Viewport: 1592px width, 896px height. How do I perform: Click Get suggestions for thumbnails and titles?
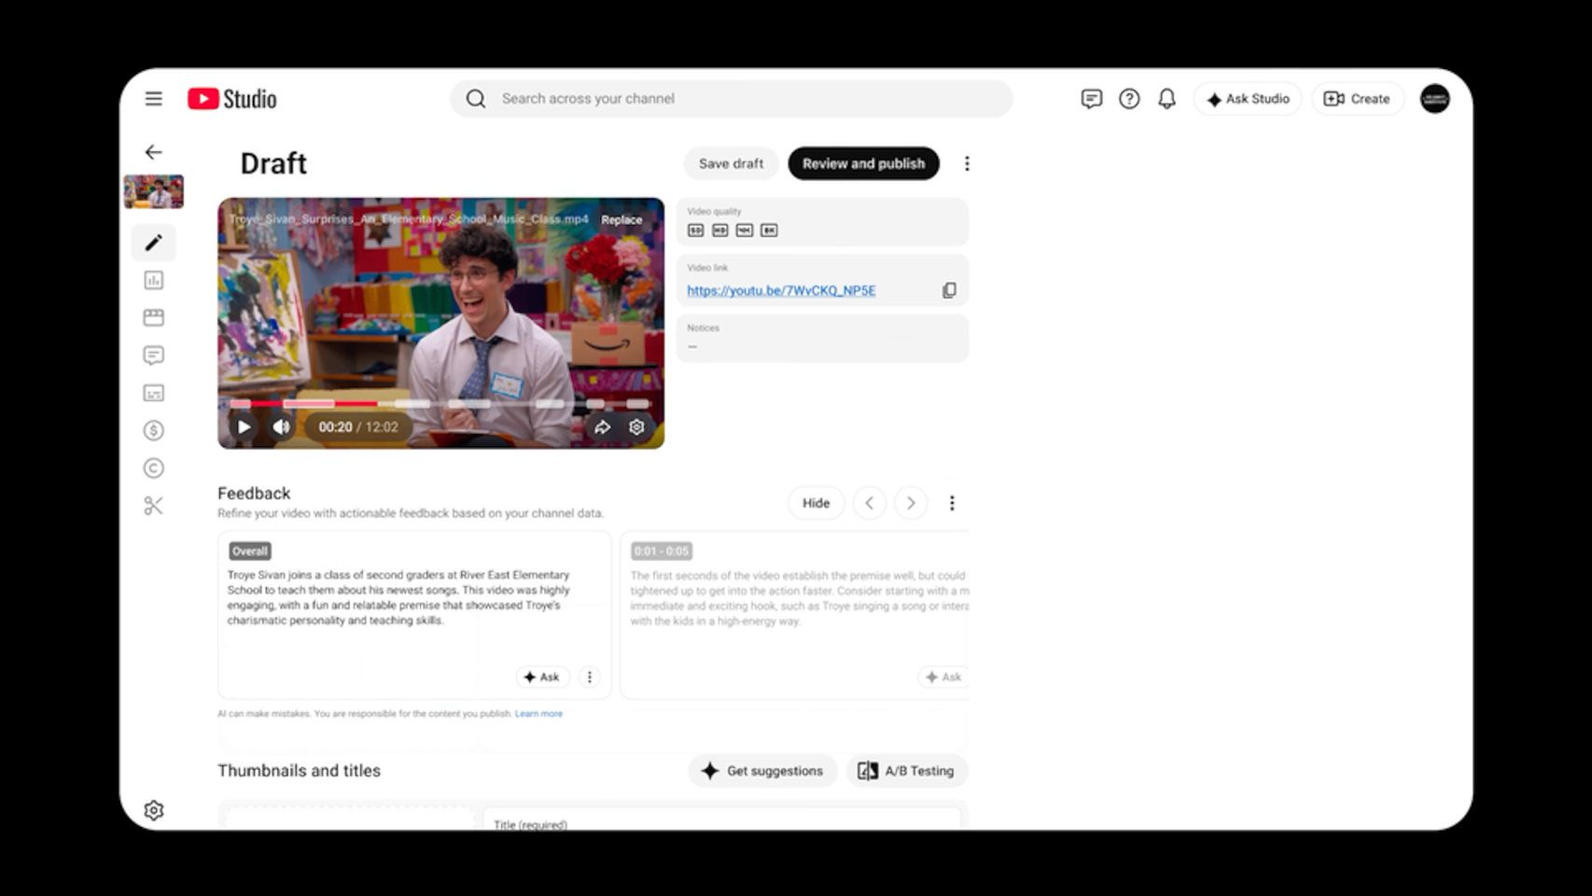762,771
